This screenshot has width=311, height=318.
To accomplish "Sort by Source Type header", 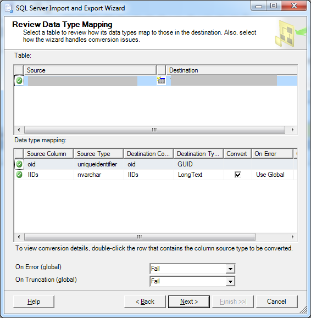I will click(98, 154).
